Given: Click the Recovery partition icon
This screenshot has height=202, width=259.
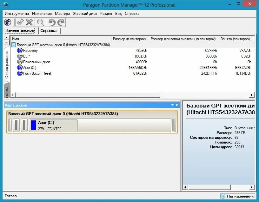Looking at the screenshot, I should 20,51.
